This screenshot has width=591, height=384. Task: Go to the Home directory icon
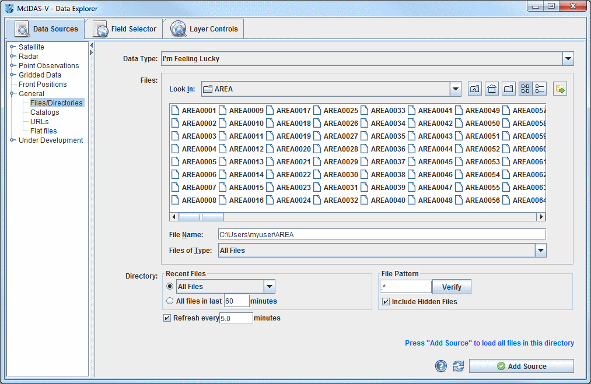(x=492, y=89)
